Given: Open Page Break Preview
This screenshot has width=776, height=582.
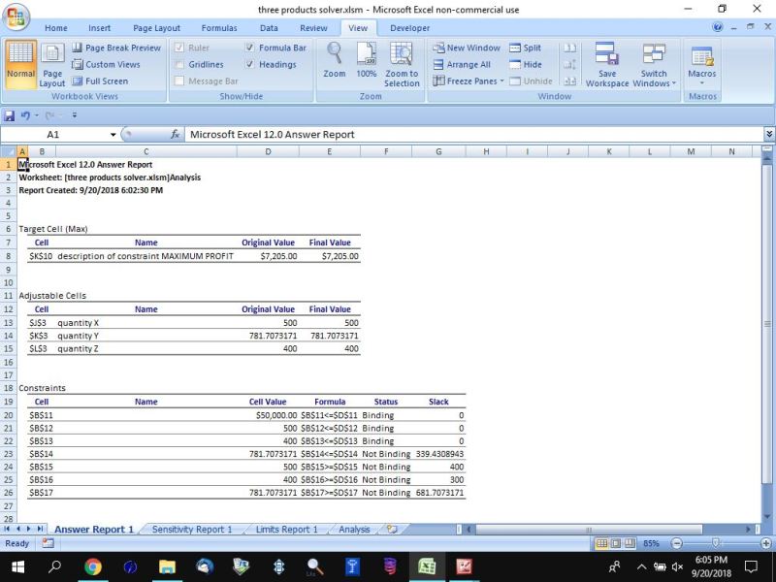Looking at the screenshot, I should click(x=116, y=48).
